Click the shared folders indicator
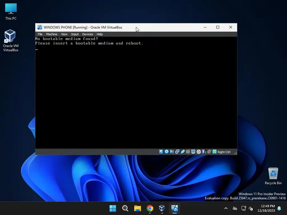 tap(188, 151)
